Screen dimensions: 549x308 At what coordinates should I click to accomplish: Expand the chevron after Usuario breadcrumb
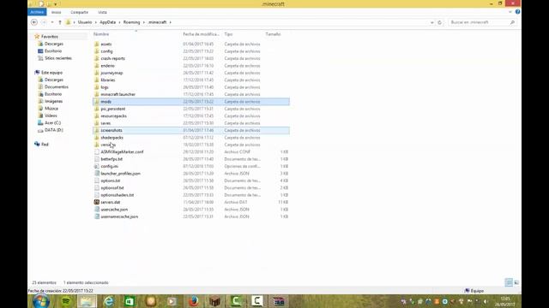tap(96, 22)
